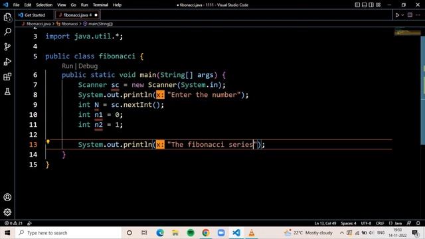425x239 pixels.
Task: Open the Help menu
Action: 117,5
